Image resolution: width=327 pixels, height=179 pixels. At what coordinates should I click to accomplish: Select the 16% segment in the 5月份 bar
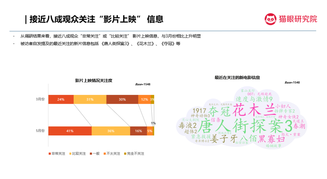[139, 131]
